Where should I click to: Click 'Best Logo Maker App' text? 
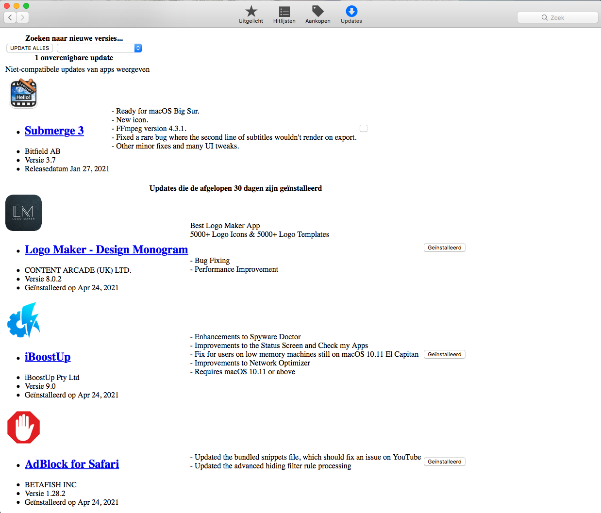pyautogui.click(x=225, y=226)
